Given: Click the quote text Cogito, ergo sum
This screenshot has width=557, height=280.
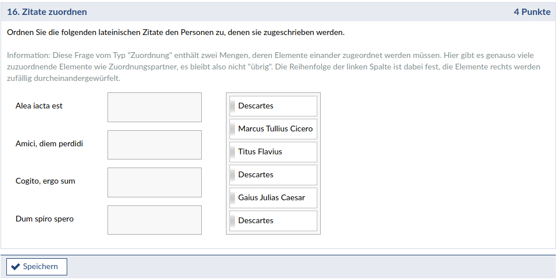Looking at the screenshot, I should [x=45, y=181].
